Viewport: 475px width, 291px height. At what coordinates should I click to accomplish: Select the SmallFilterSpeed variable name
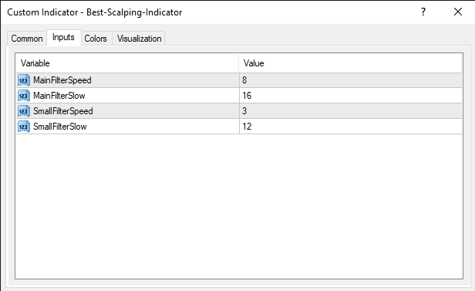point(63,111)
